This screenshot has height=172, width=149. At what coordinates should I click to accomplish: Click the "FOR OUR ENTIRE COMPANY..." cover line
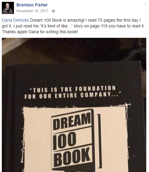(x=73, y=95)
